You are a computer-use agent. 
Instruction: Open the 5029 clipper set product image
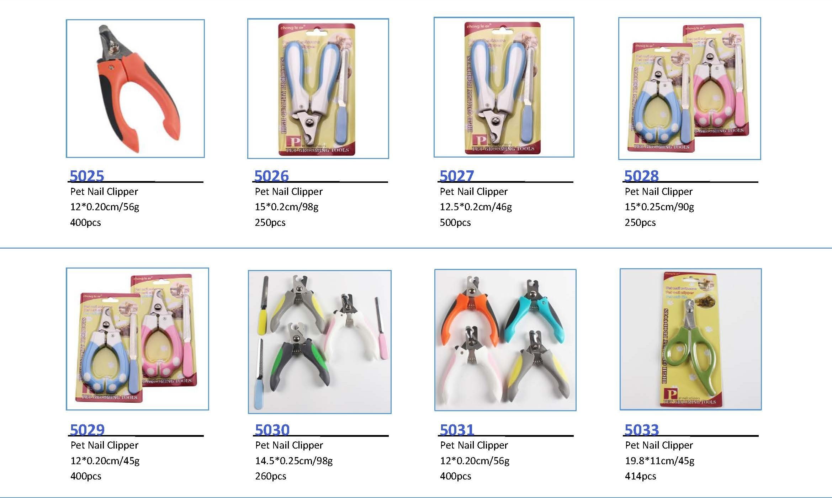click(x=137, y=339)
